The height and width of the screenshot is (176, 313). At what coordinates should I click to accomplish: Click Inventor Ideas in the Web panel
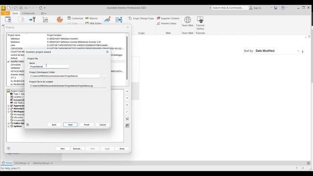[x=166, y=23]
